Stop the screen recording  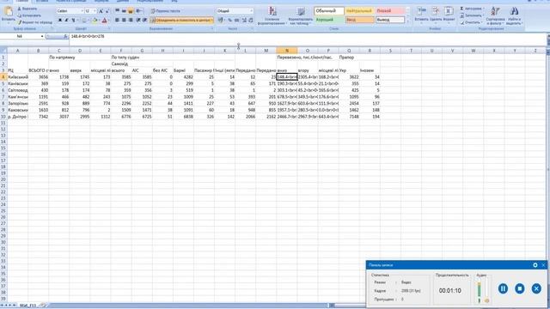(520, 288)
